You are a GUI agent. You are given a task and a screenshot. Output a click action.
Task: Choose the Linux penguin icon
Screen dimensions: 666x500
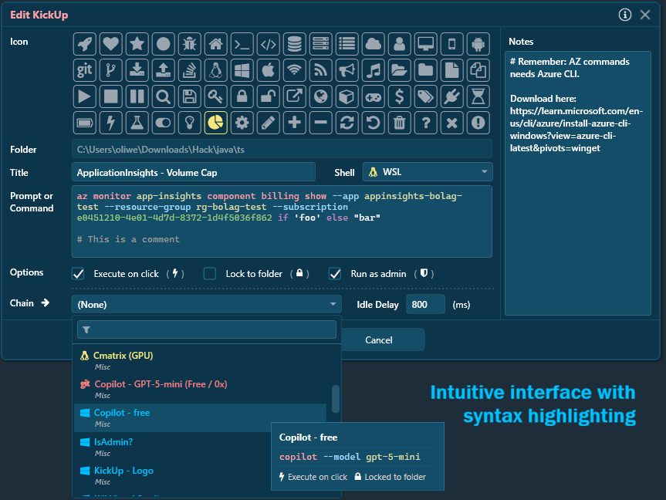pyautogui.click(x=216, y=70)
